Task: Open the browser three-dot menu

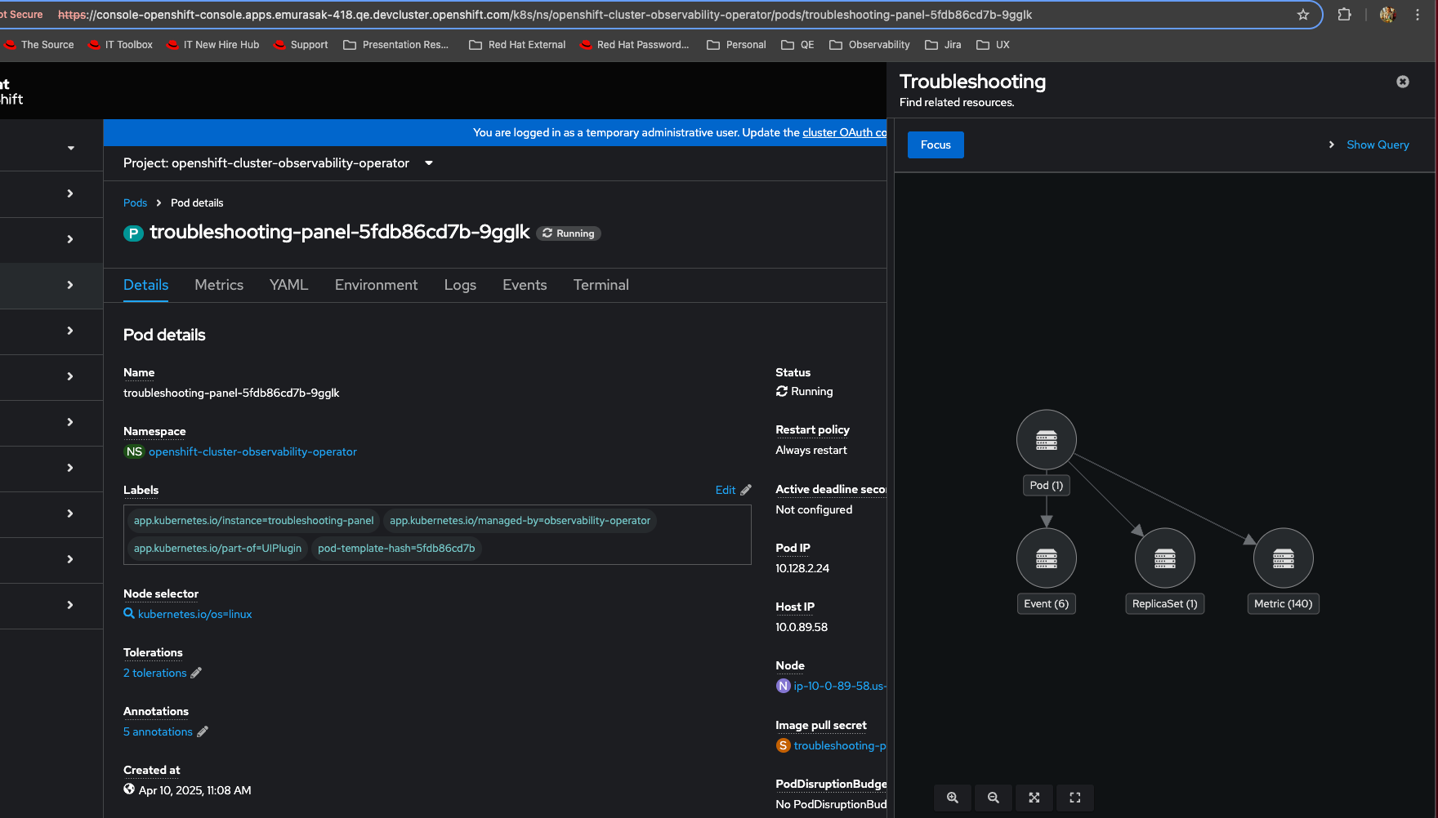Action: (1418, 15)
